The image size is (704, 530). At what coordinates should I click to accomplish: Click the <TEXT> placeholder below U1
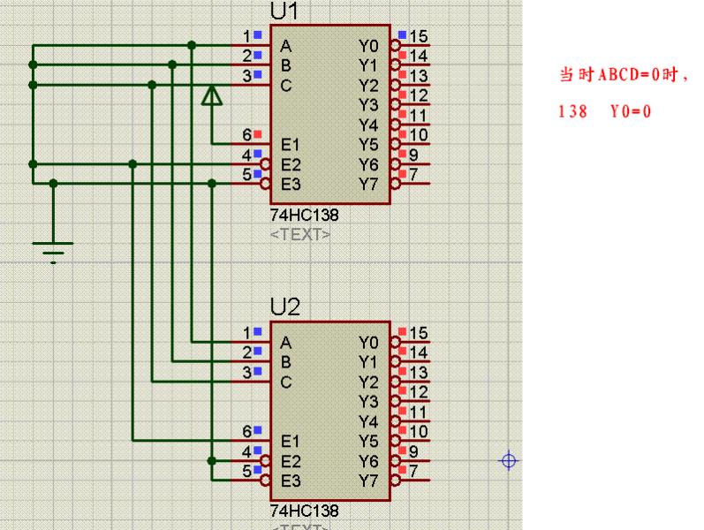[300, 234]
